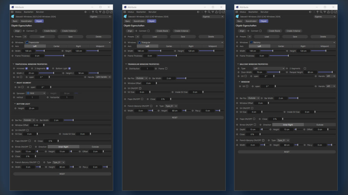Click up arrow in Triangular attribute window
Viewport: 348px width, 195px height.
pos(206,12)
